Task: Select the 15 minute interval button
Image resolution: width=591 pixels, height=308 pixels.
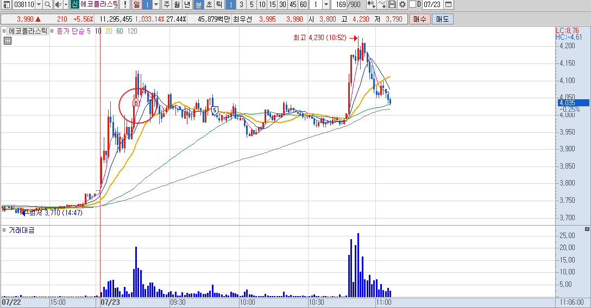Action: click(x=272, y=4)
